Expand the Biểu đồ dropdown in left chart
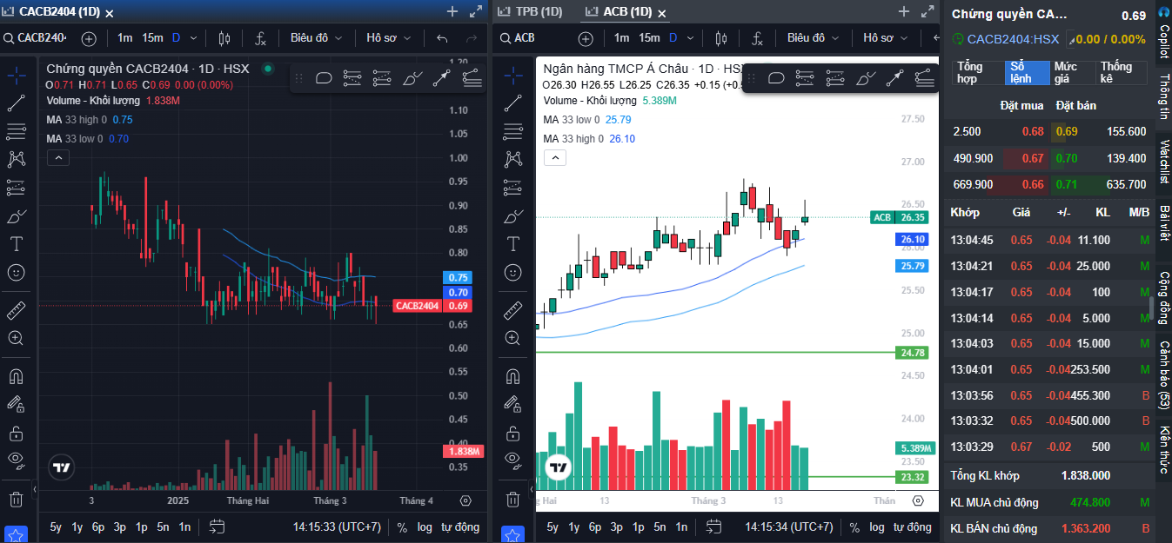 pyautogui.click(x=316, y=38)
